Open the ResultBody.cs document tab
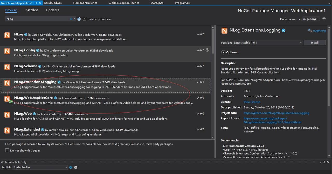Screen dimensions: 332x174 coord(53,3)
